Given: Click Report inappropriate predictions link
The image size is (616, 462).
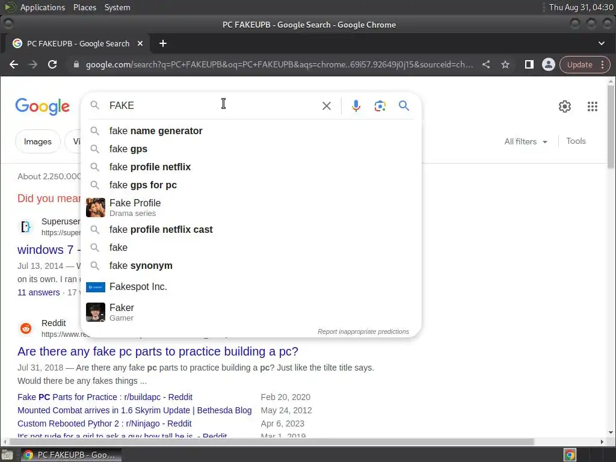Looking at the screenshot, I should pyautogui.click(x=363, y=331).
